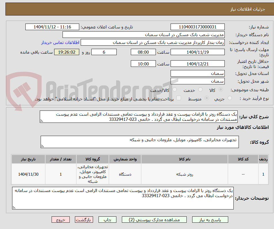Grab resize handle of توضیحات خریدار textarea

[x=14, y=207]
